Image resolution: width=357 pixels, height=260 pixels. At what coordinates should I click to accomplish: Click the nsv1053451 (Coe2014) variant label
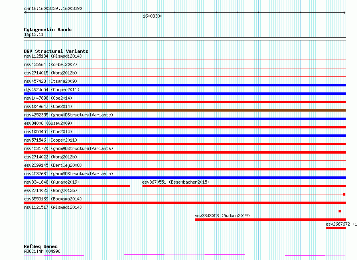48,132
